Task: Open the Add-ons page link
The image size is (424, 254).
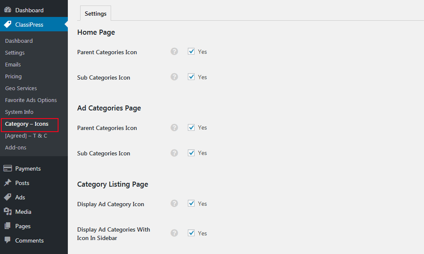Action: click(x=16, y=147)
